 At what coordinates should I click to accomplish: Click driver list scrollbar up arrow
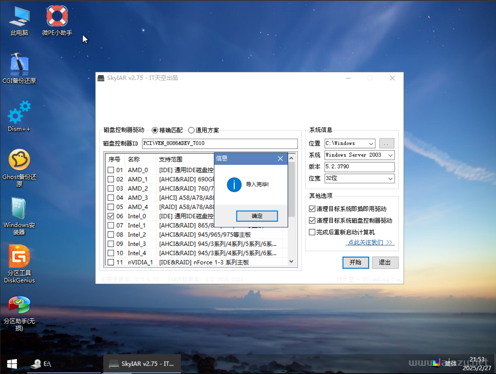point(291,158)
